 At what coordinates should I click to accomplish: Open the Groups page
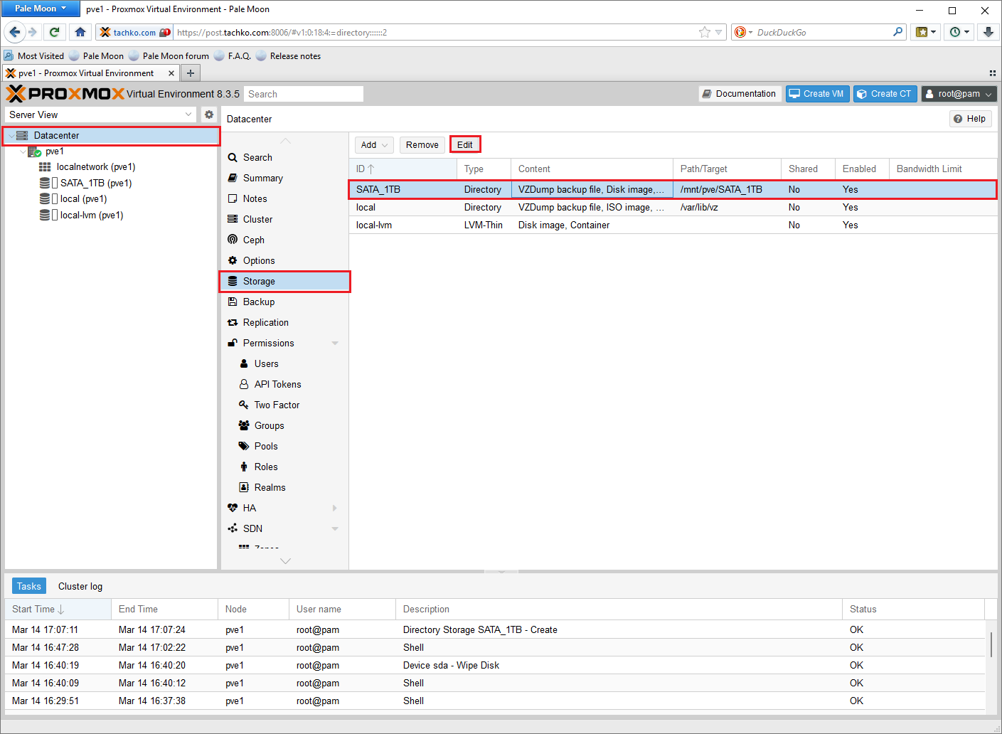click(x=284, y=425)
